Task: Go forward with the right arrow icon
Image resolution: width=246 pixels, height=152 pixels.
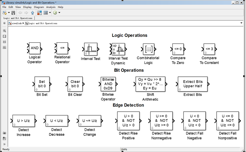Action: [26, 13]
